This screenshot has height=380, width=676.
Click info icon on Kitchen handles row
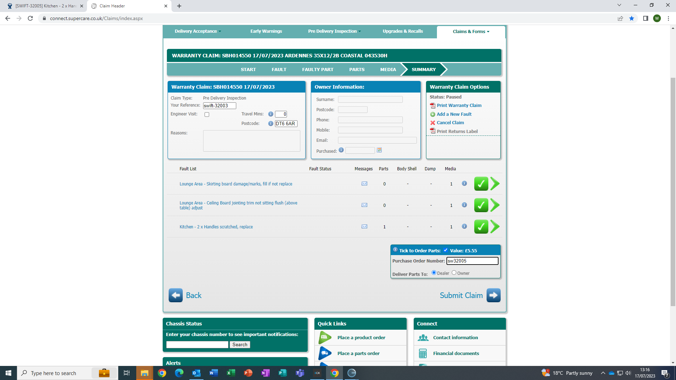(x=464, y=227)
